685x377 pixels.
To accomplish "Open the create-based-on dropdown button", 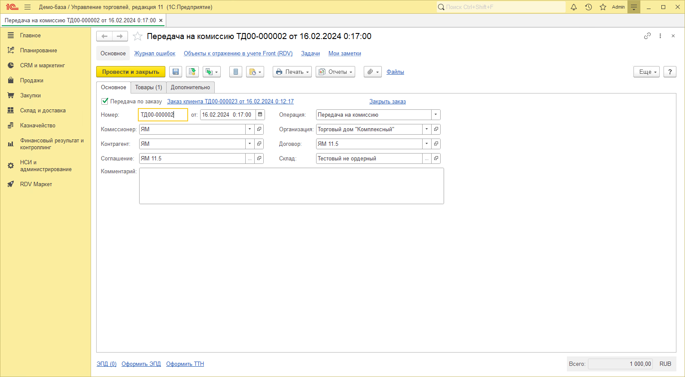I will click(212, 72).
